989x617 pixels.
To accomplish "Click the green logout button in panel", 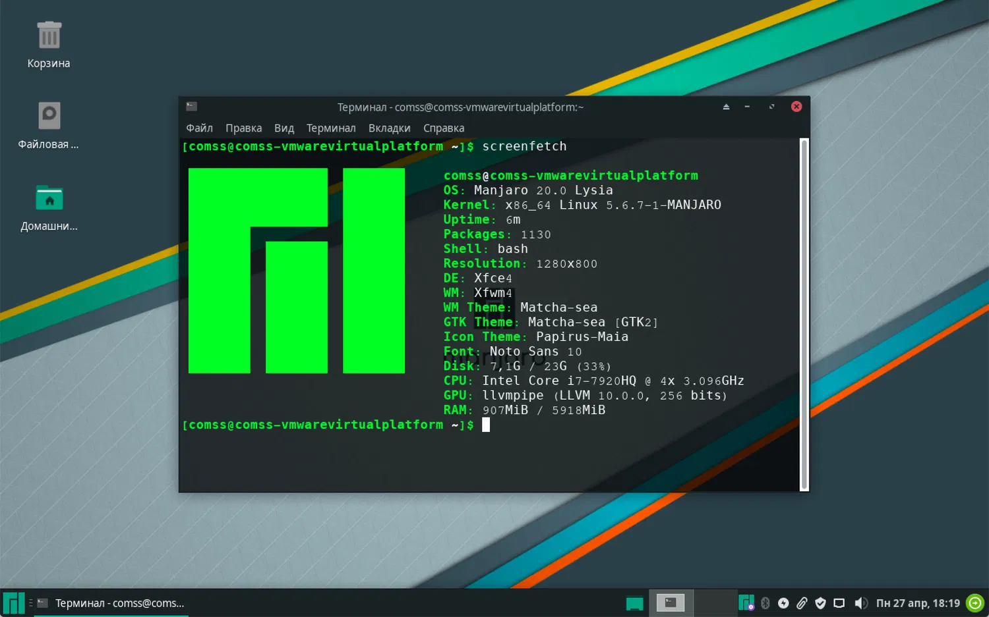I will click(974, 603).
